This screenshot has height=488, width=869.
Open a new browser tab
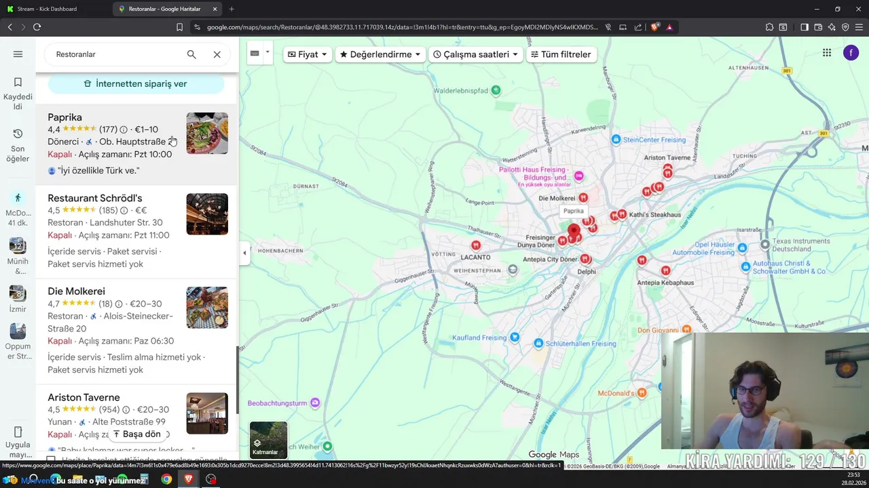pos(232,9)
